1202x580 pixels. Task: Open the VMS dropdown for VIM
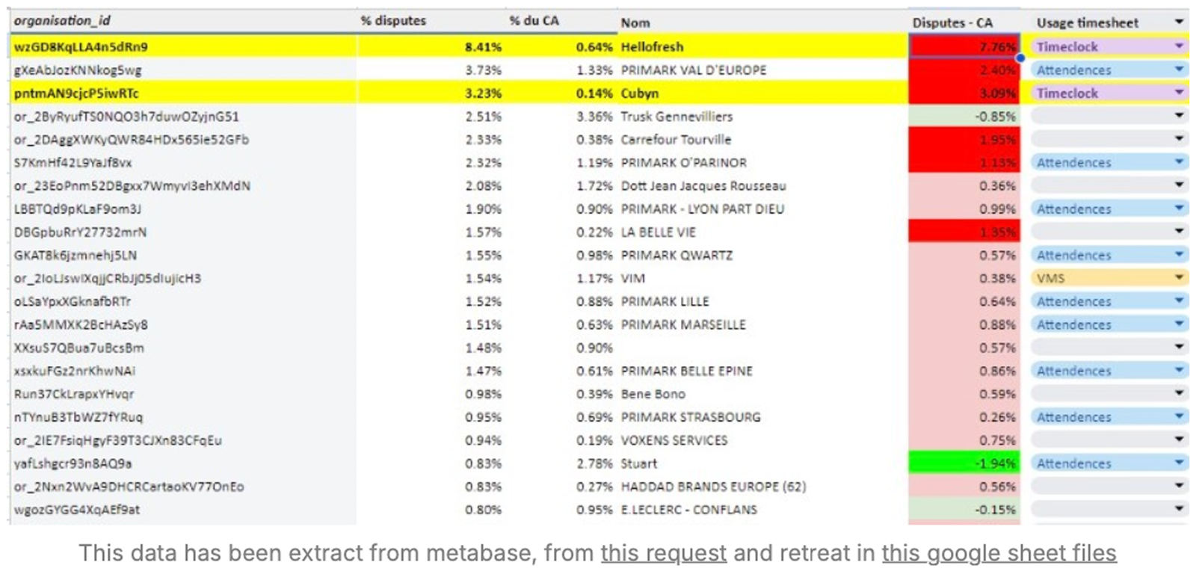coord(1179,278)
